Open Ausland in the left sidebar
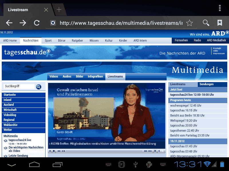This screenshot has width=229, height=171. click(24, 105)
